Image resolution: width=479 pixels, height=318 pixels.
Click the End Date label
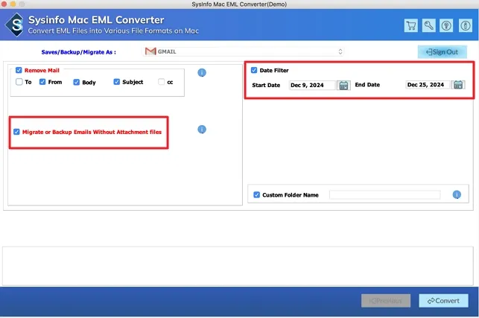pos(367,85)
